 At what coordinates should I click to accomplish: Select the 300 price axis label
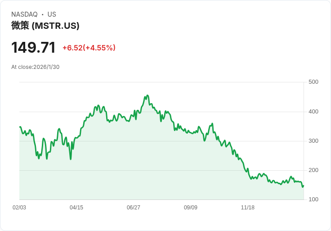point(313,141)
